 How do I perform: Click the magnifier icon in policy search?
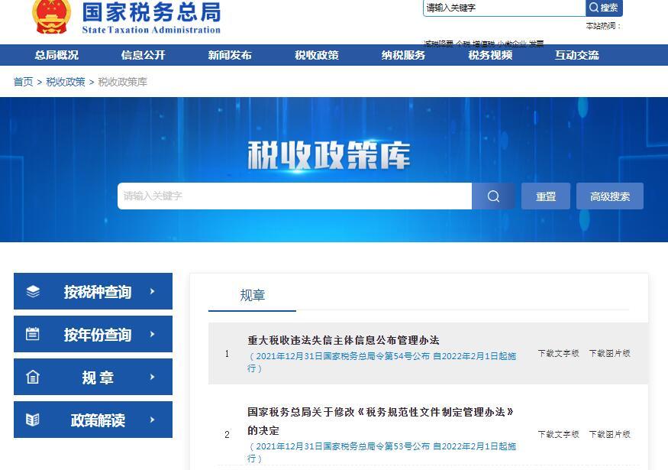(x=493, y=196)
